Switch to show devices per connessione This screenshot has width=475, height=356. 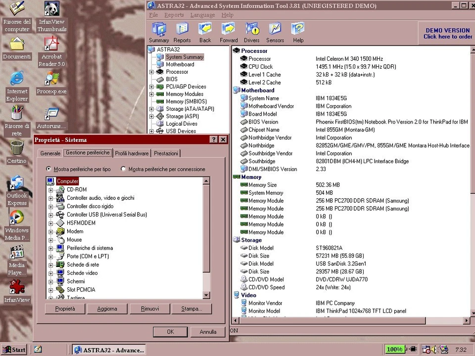(123, 169)
